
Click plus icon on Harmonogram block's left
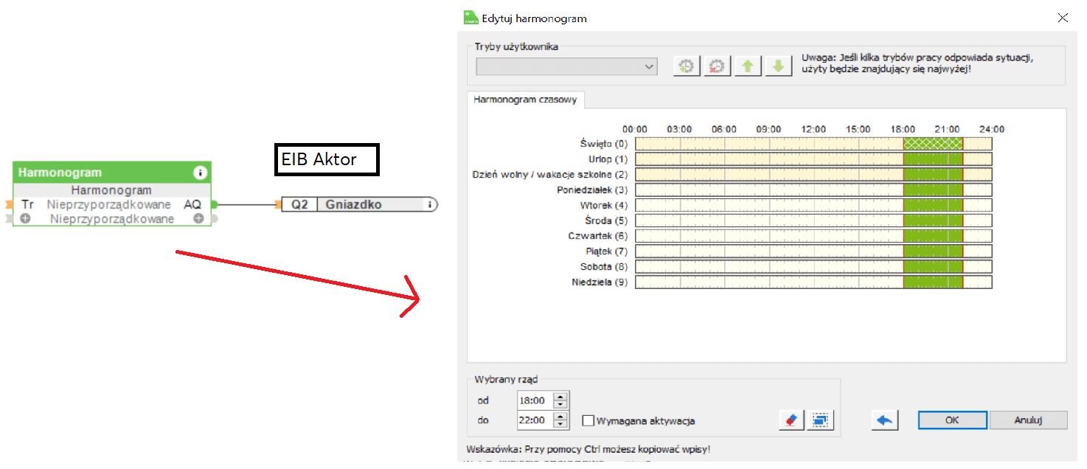click(25, 219)
